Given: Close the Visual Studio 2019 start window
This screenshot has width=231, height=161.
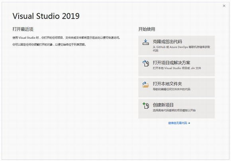Looking at the screenshot, I should pos(224,6).
